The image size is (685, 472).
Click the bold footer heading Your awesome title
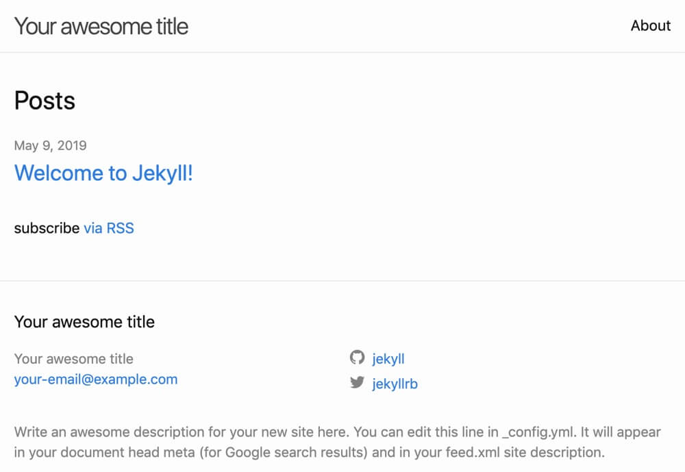tap(84, 322)
